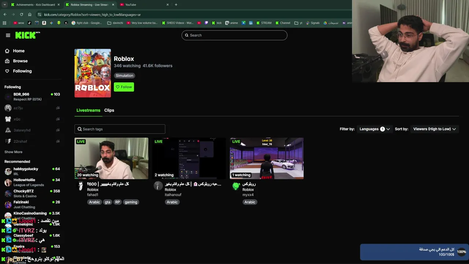Select the Livestreams tab
The image size is (469, 264).
(88, 110)
